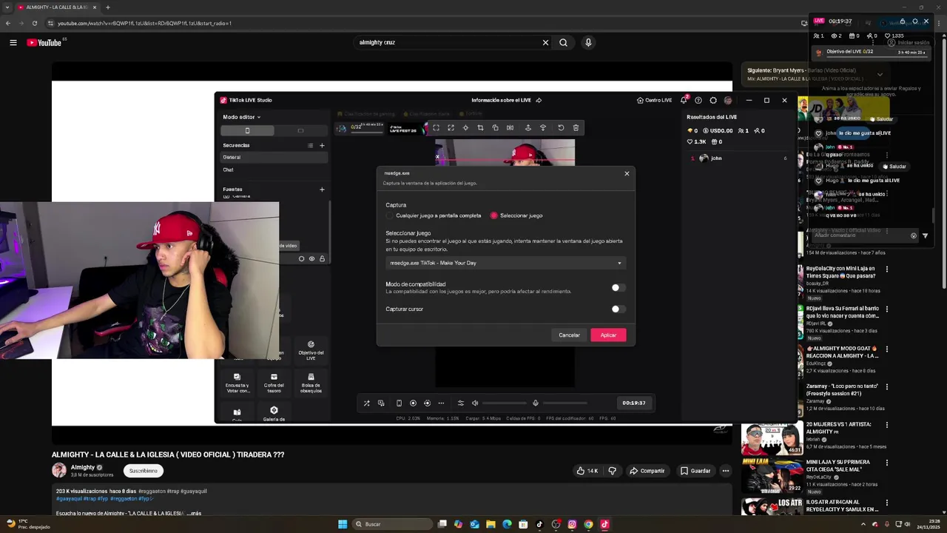Click the flip horizontal icon in the source toolbar
947x533 pixels.
510,127
